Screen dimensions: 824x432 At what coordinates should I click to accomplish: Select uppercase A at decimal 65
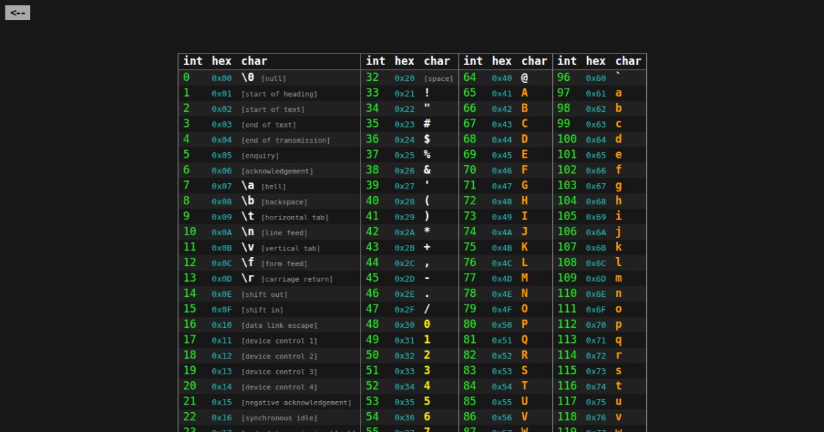(524, 93)
